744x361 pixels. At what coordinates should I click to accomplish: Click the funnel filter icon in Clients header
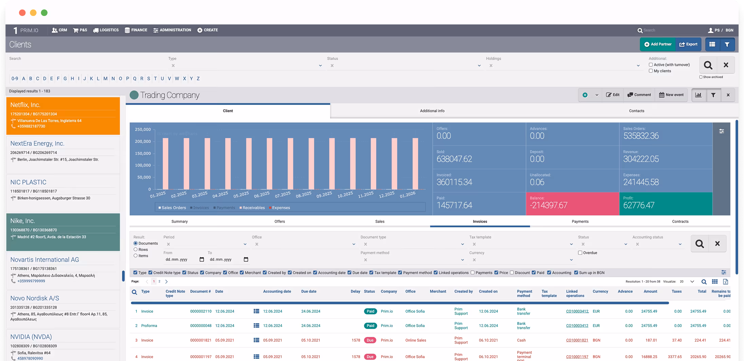[727, 44]
